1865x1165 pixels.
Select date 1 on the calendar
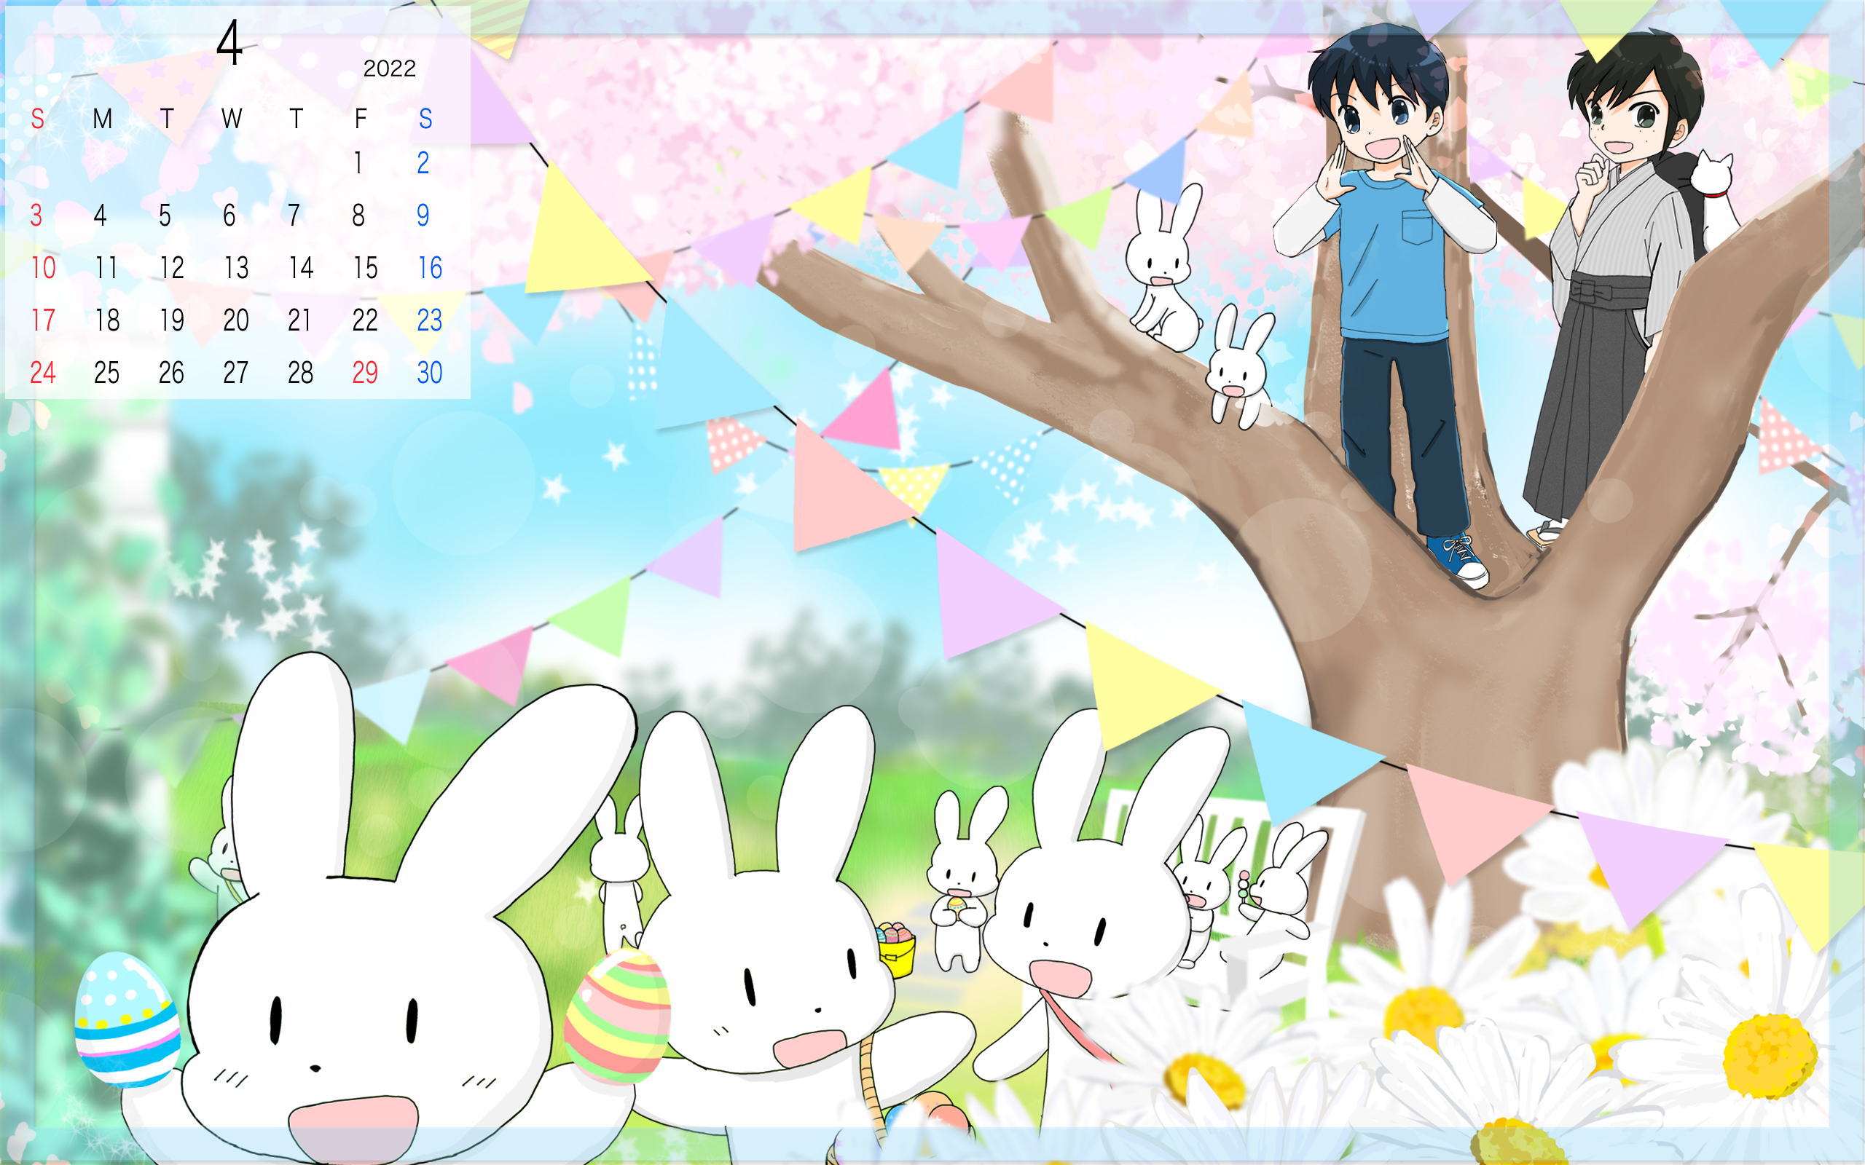click(358, 162)
